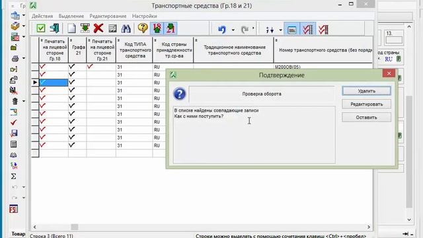Click the open book icon in left sidebar
The width and height of the screenshot is (423, 238).
pos(13,155)
